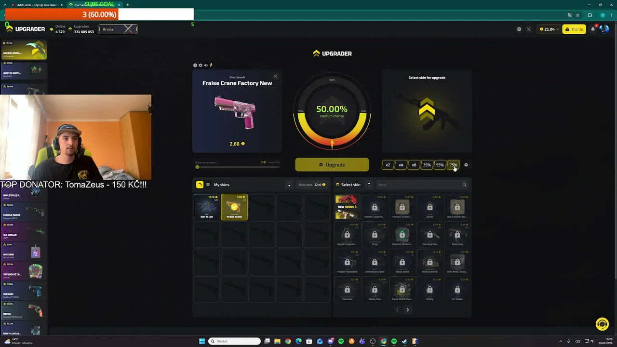The height and width of the screenshot is (347, 617).
Task: Select the 75% chance preset
Action: (453, 165)
